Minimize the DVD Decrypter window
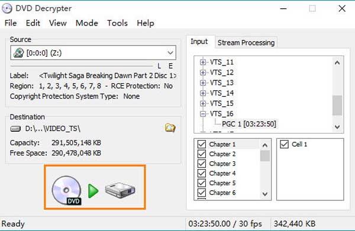 pos(283,9)
